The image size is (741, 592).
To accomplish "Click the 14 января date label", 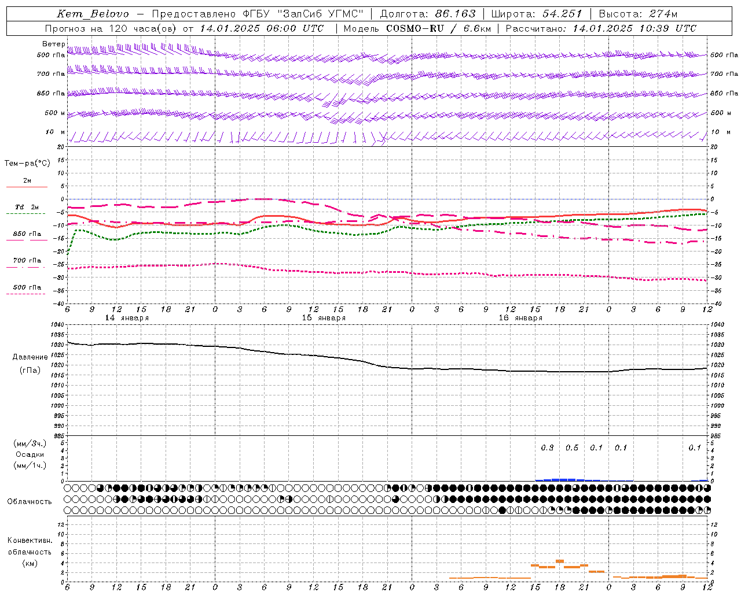I will point(127,318).
